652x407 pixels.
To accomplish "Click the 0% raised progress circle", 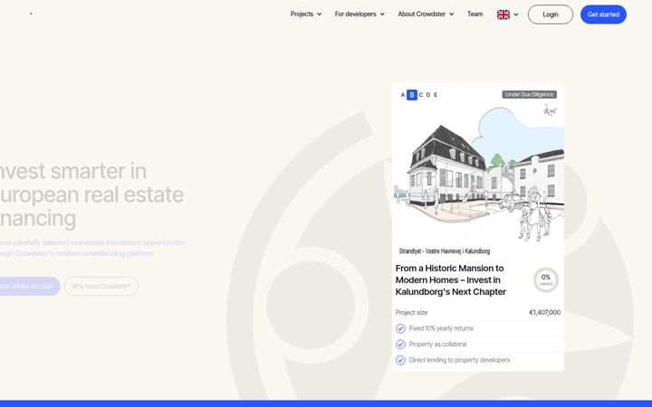I will click(x=545, y=279).
